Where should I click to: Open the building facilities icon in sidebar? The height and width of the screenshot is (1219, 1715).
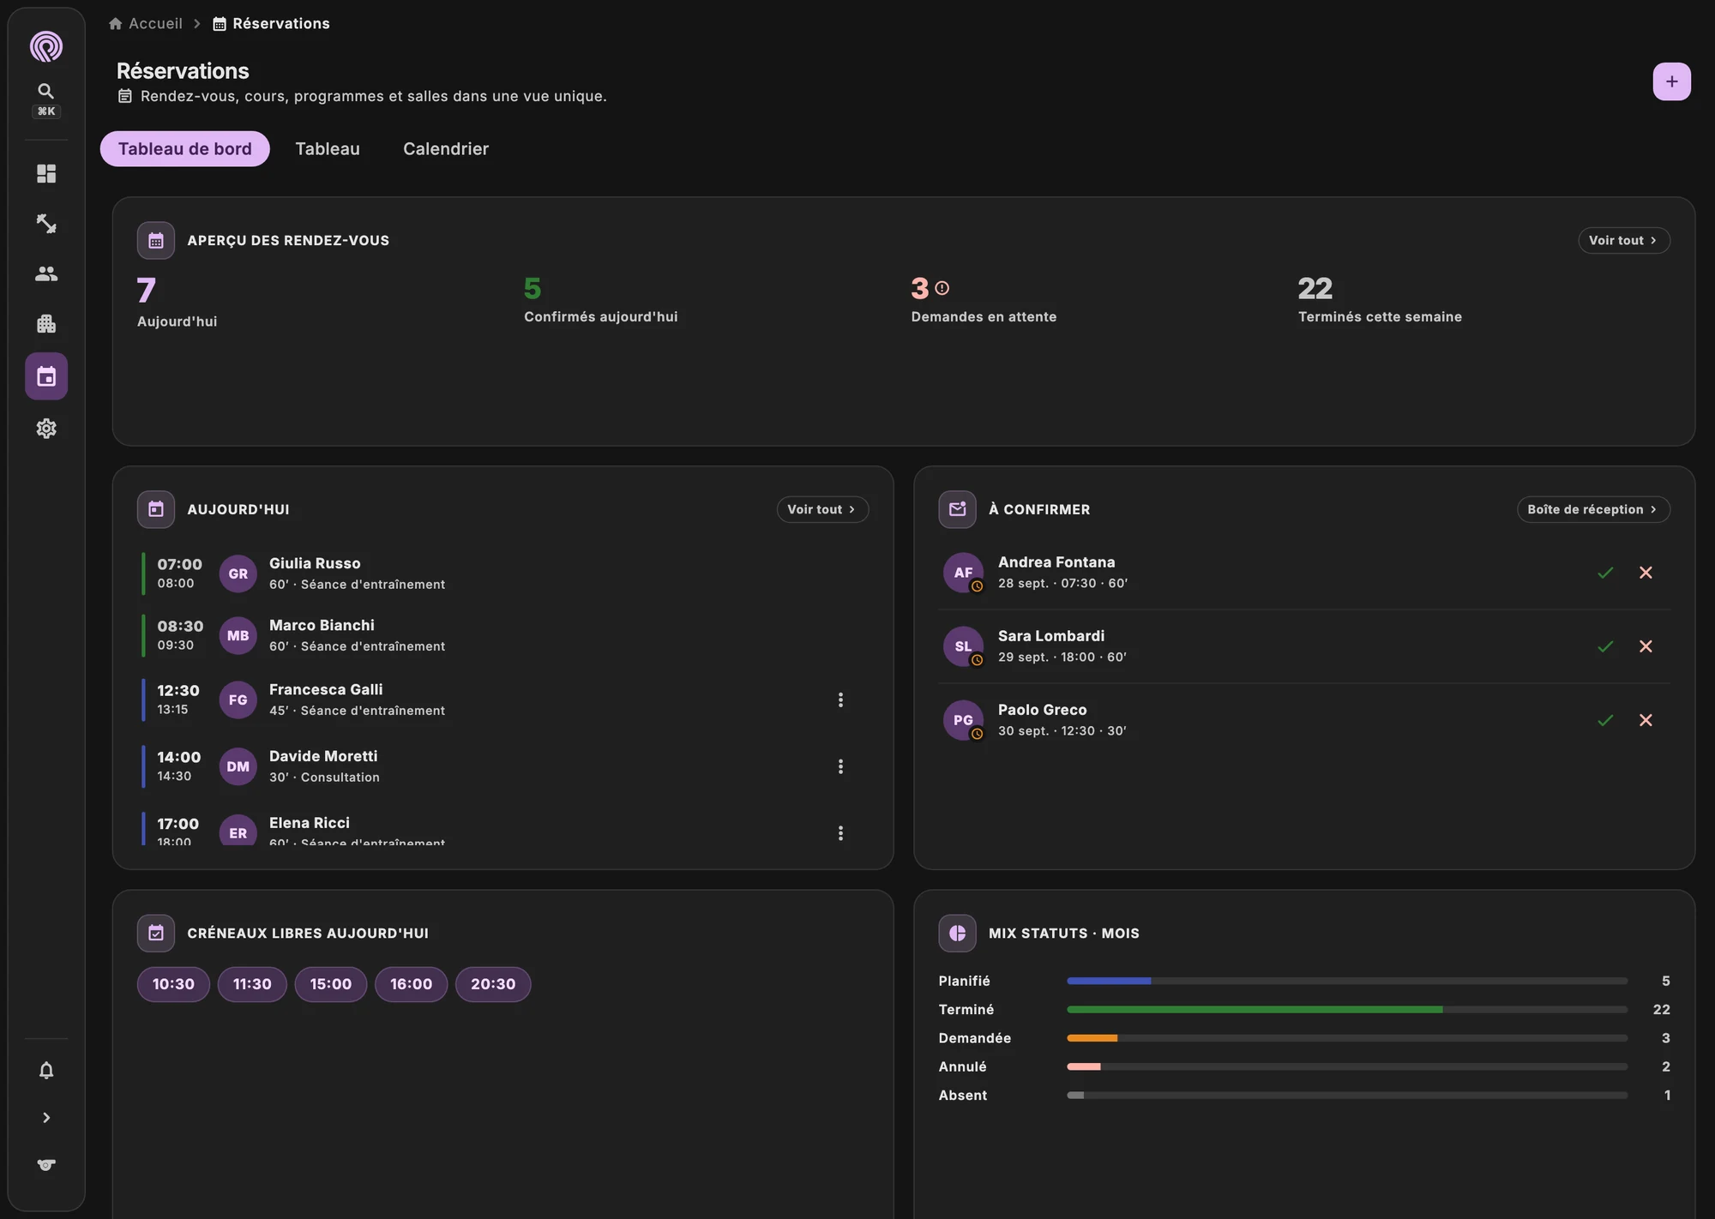pos(46,324)
